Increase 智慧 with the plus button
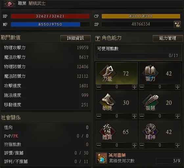 177,116
